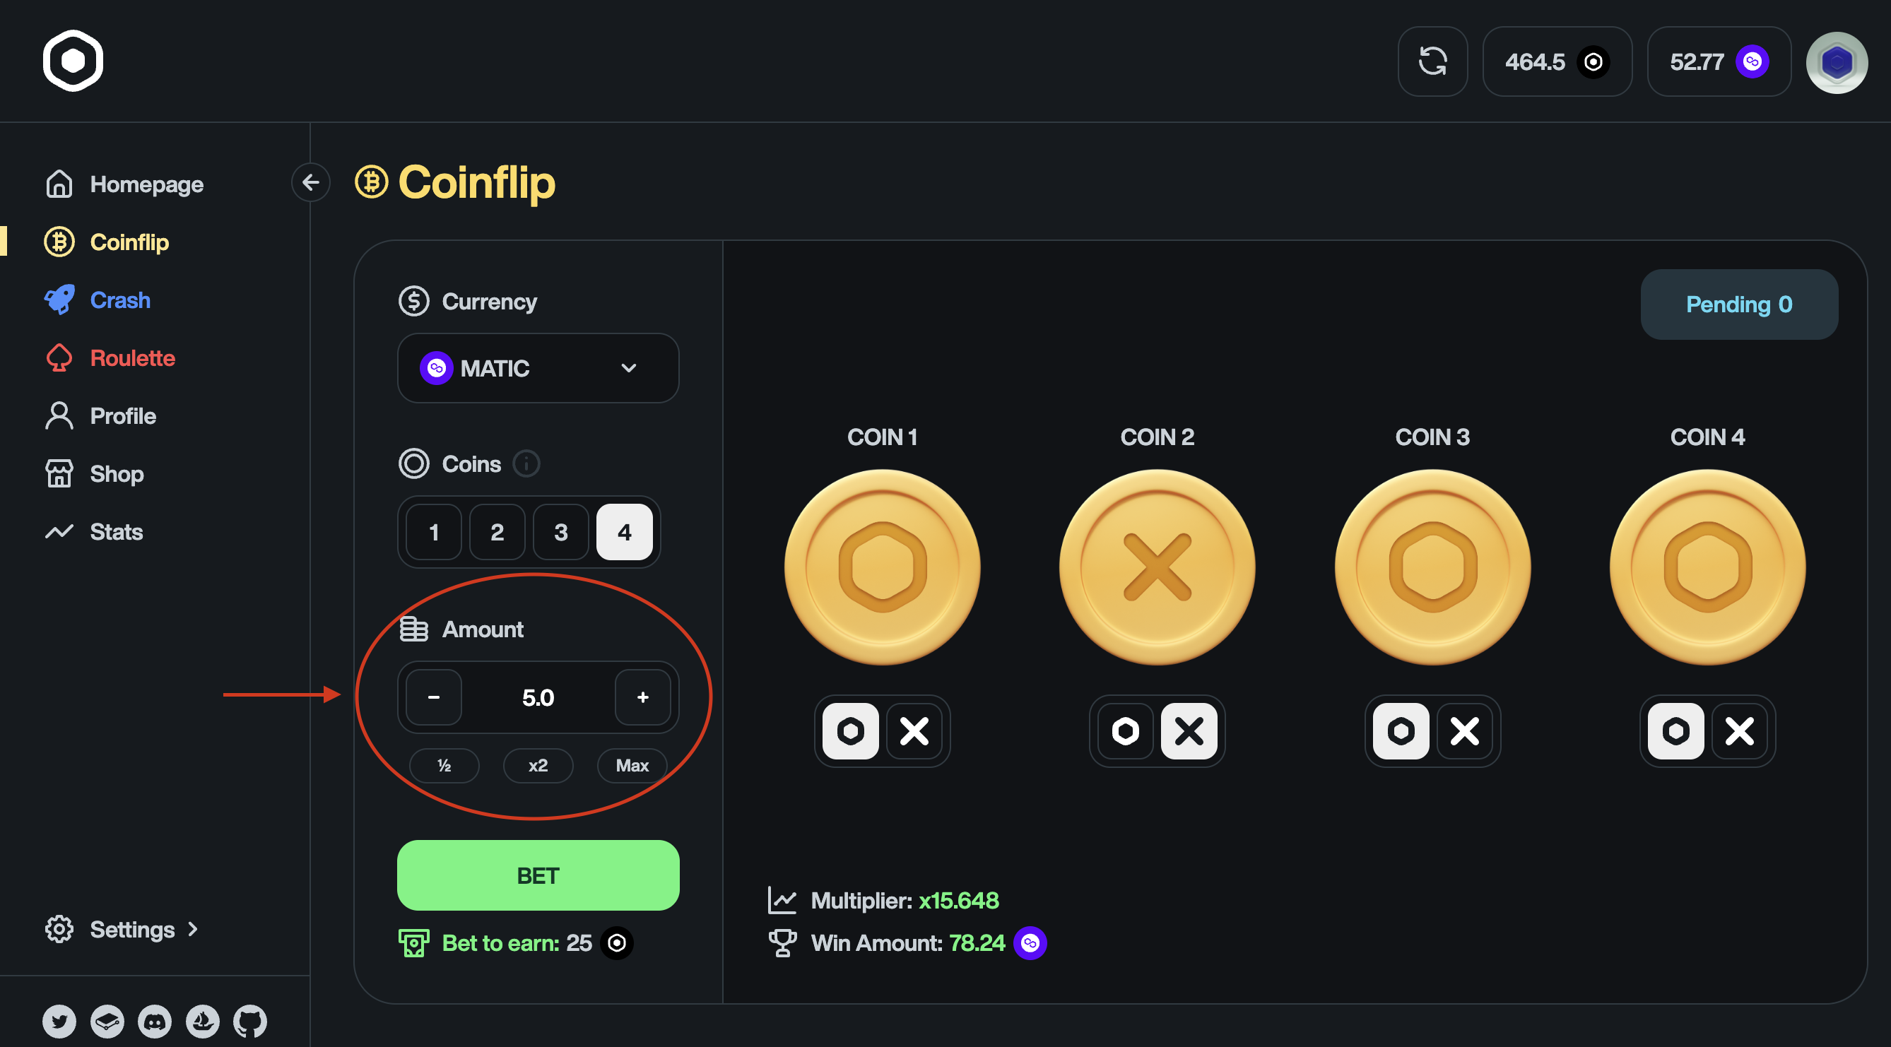Select hexagon side for Coin 2
Screen dimensions: 1891x1047
(x=1126, y=730)
